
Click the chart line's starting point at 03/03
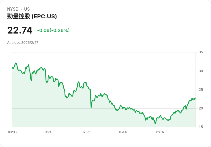coord(12,68)
